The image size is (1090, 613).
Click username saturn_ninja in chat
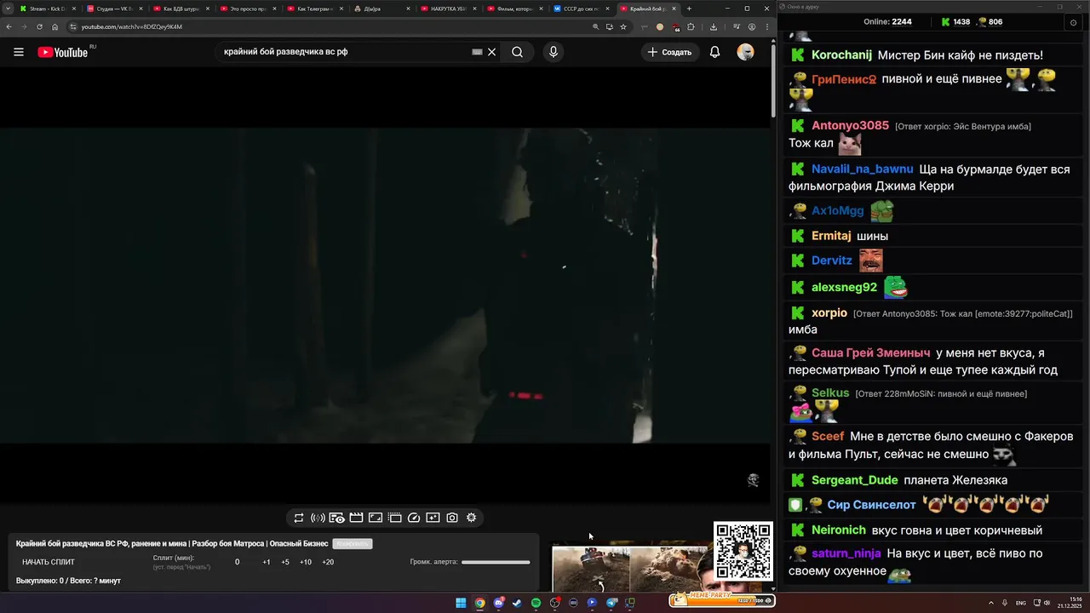(x=846, y=553)
